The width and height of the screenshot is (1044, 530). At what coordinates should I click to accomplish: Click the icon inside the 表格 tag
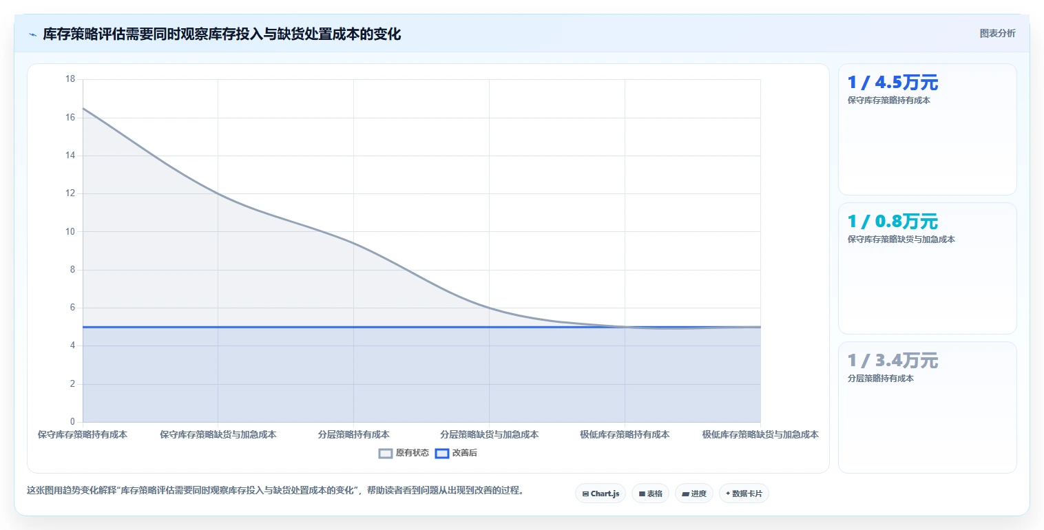tap(642, 494)
